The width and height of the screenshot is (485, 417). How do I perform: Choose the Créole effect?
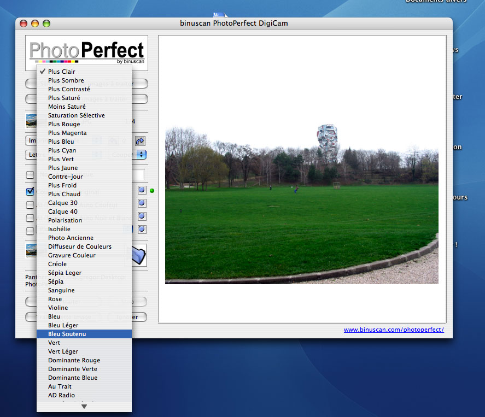pyautogui.click(x=84, y=265)
